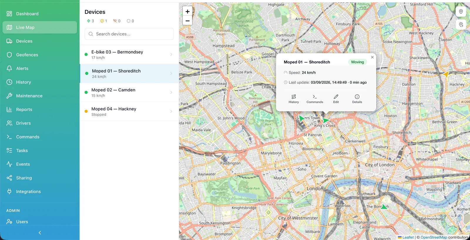
Task: Open History from device popup
Action: (294, 99)
